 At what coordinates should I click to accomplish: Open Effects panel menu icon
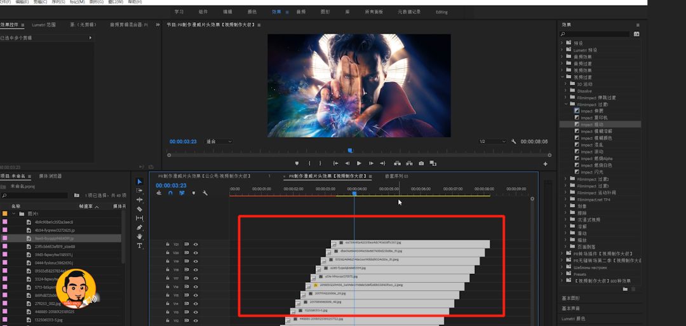coord(638,25)
